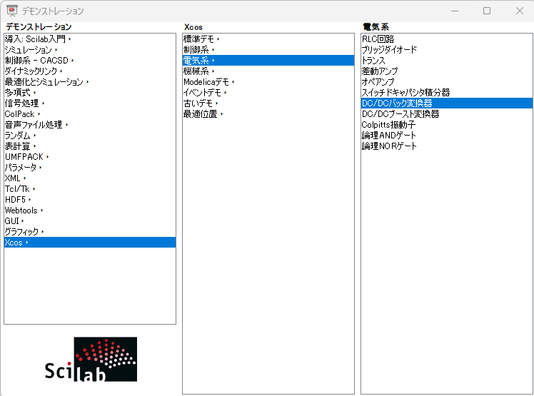Click the demonstration window title icon

pos(12,11)
